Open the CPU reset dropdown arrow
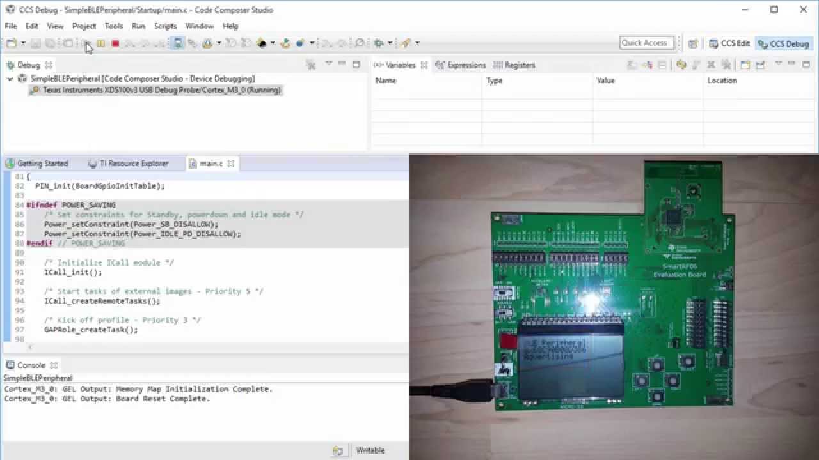The image size is (819, 460). click(x=219, y=43)
